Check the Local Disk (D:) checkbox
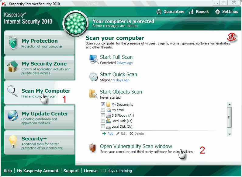 (x=103, y=126)
